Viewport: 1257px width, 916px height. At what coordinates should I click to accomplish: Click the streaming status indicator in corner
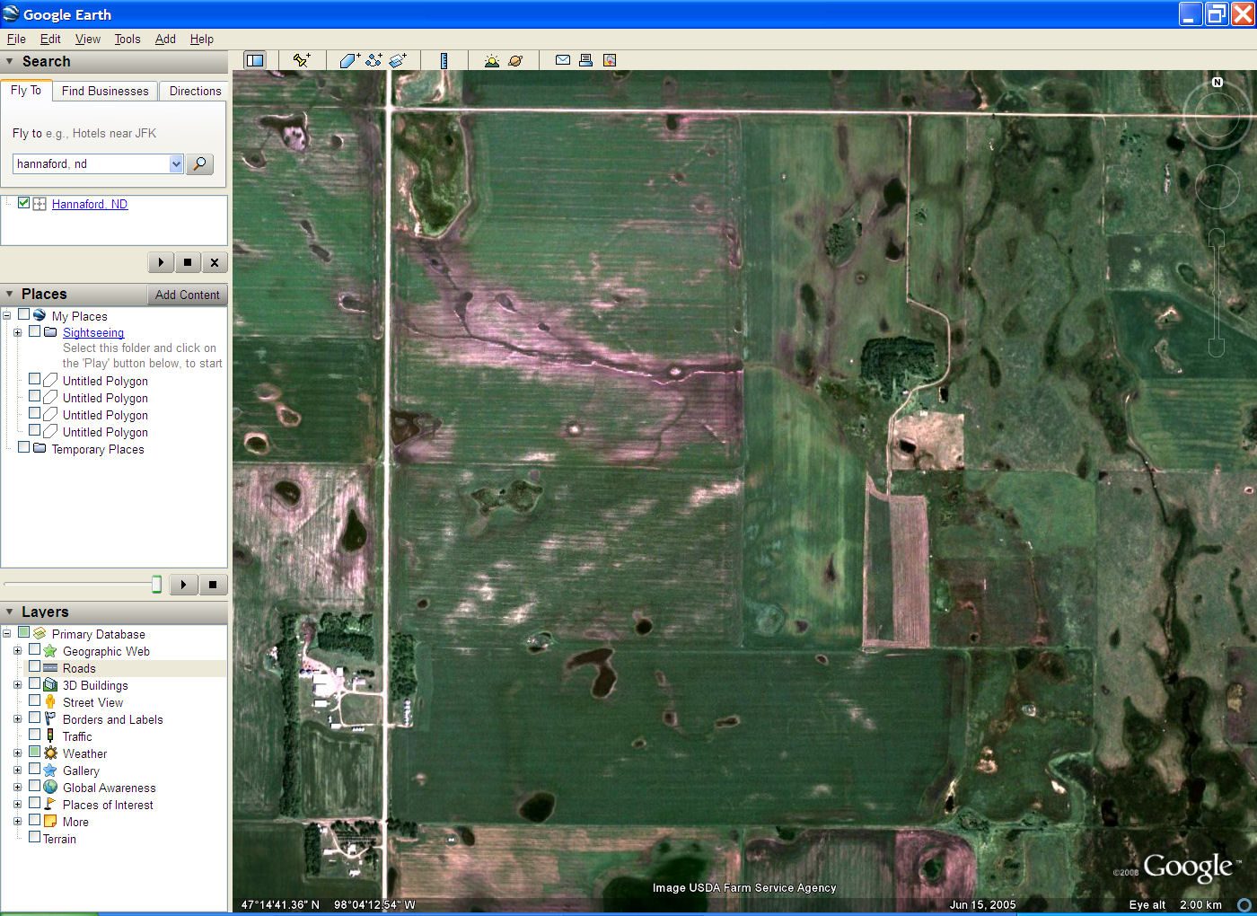click(1244, 904)
